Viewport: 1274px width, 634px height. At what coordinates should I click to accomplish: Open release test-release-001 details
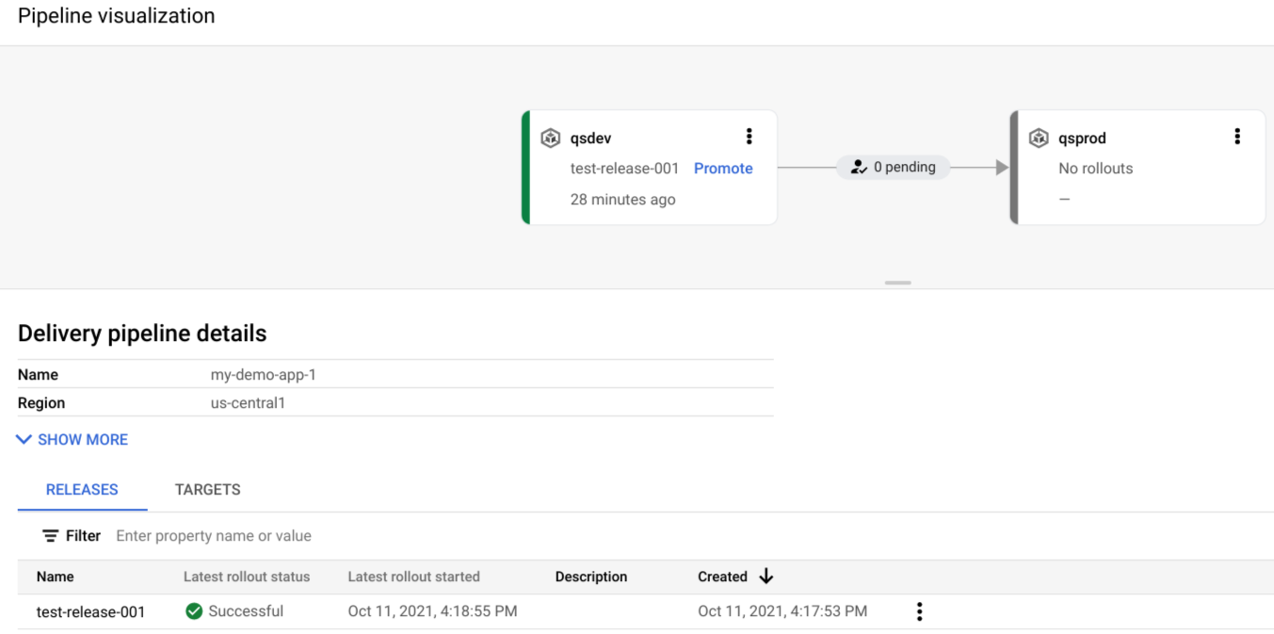tap(90, 610)
